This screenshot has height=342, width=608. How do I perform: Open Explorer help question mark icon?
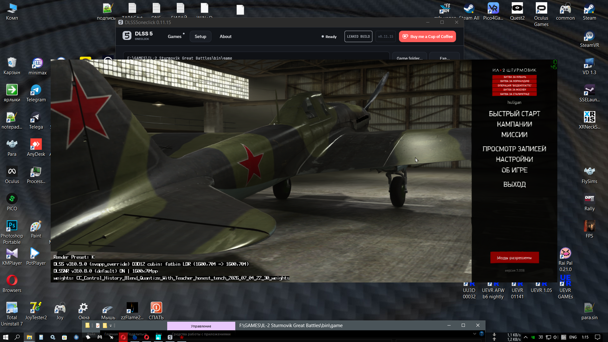482,334
